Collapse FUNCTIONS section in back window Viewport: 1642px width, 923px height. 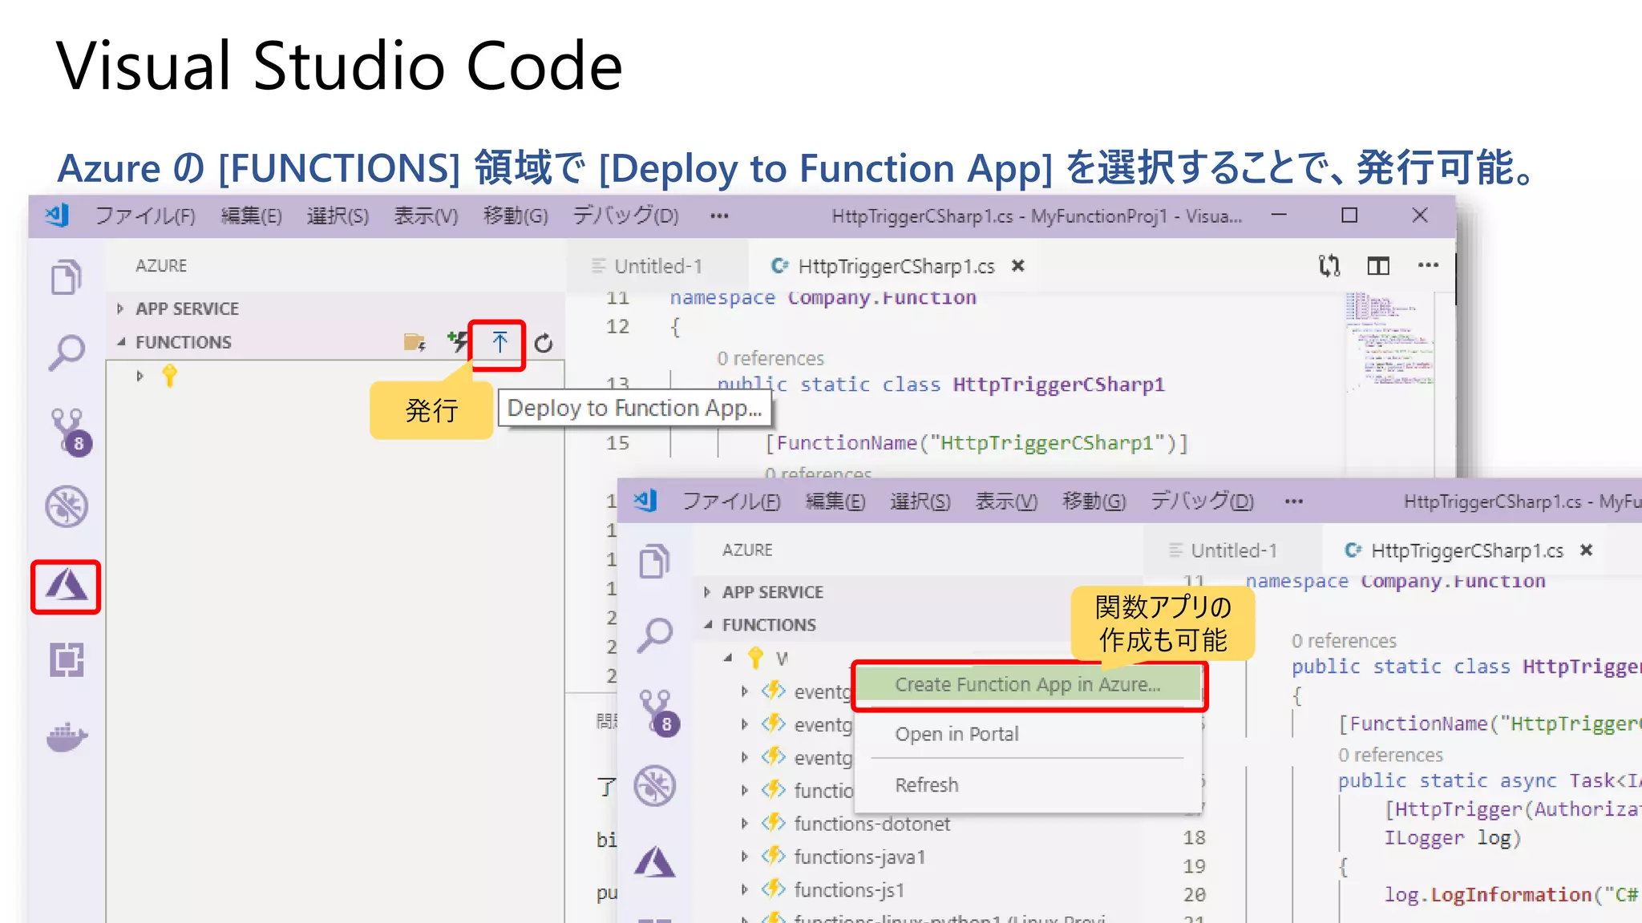pos(121,342)
